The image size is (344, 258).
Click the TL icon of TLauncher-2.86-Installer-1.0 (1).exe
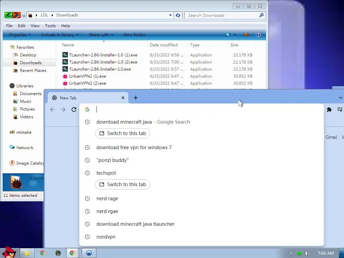tap(65, 55)
